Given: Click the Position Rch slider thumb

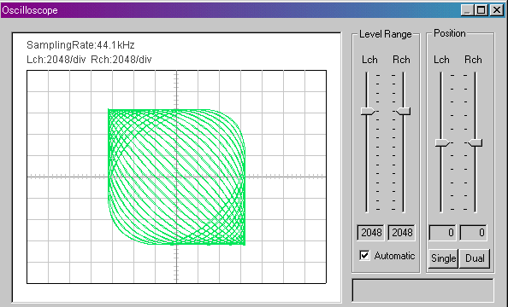Looking at the screenshot, I should [476, 142].
